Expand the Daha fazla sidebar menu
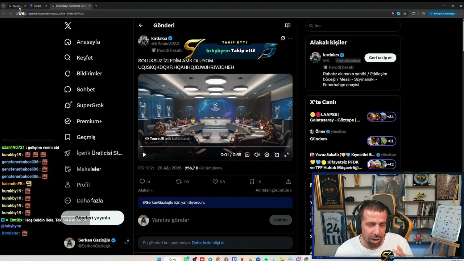Image resolution: width=464 pixels, height=261 pixels. (84, 200)
